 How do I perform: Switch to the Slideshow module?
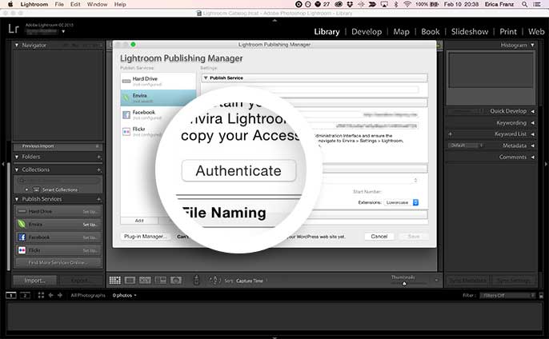pos(470,31)
